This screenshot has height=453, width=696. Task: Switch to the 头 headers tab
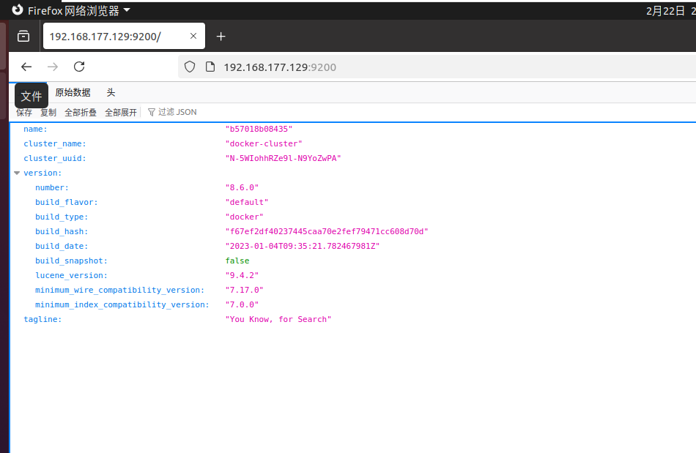pyautogui.click(x=111, y=92)
